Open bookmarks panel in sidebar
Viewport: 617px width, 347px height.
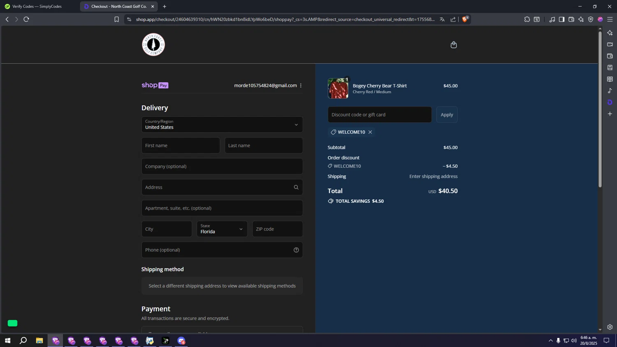610,67
